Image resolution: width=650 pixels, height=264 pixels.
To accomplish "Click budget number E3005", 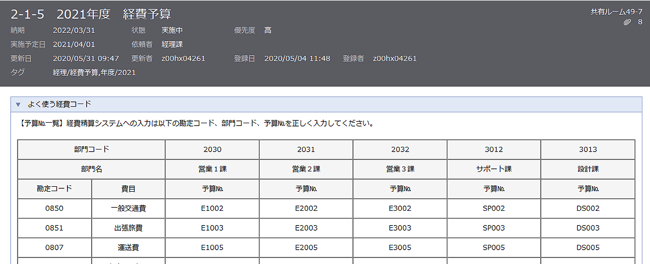I will [400, 248].
